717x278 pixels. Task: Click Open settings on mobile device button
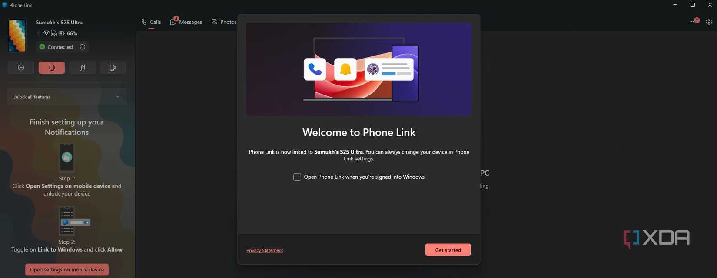(x=67, y=269)
